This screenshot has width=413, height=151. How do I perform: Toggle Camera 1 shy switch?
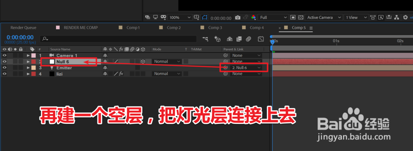105,56
